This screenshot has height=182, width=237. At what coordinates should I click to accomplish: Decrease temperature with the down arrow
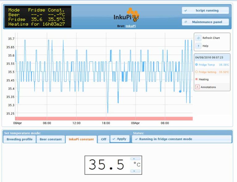135,171
